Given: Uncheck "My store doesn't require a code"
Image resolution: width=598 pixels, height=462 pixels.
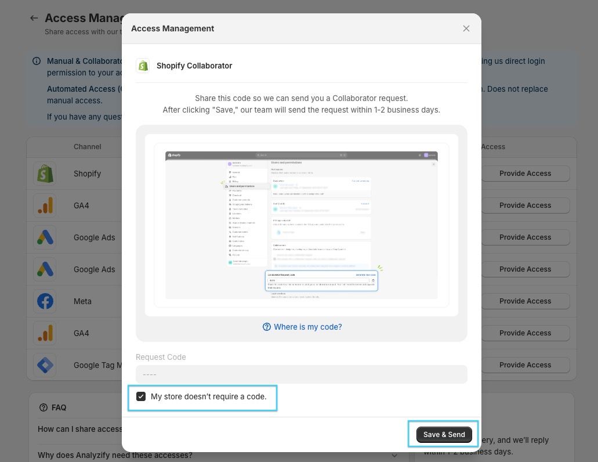Looking at the screenshot, I should [x=141, y=396].
